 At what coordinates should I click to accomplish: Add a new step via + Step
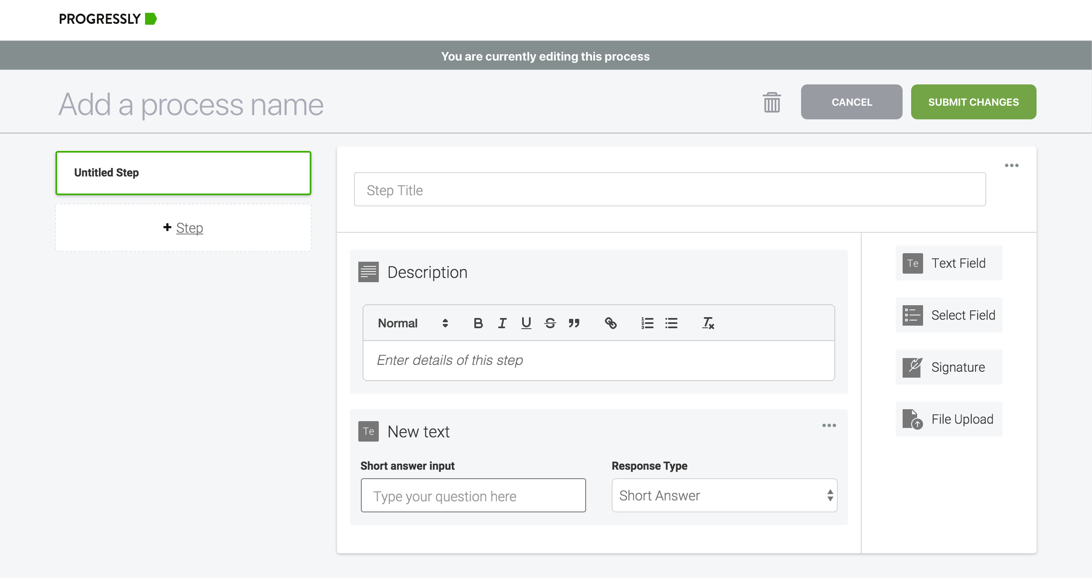point(183,228)
